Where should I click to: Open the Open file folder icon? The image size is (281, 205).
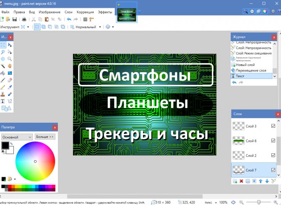pyautogui.click(x=8, y=19)
